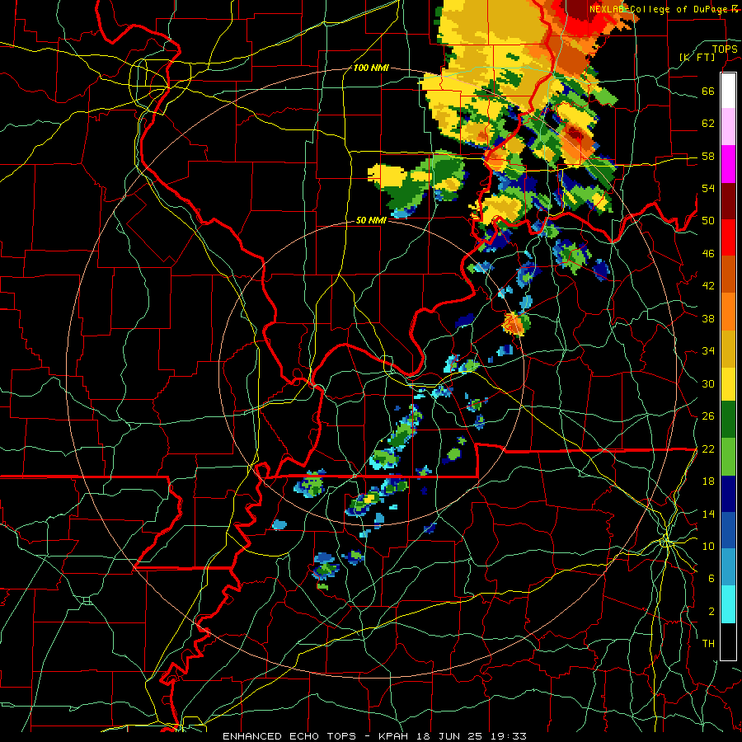This screenshot has height=742, width=742.
Task: Click the "18 JUN 25" date in the caption
Action: pos(449,736)
